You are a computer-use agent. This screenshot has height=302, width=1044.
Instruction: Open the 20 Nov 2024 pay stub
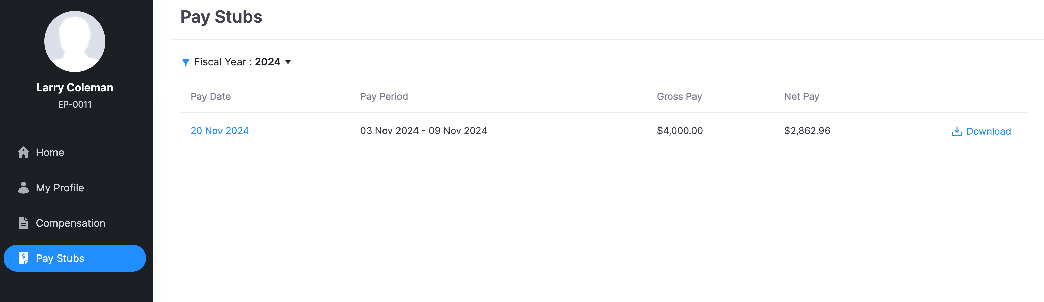pyautogui.click(x=220, y=130)
